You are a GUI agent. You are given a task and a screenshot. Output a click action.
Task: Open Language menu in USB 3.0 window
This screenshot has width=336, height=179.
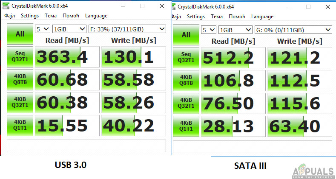(x=96, y=16)
